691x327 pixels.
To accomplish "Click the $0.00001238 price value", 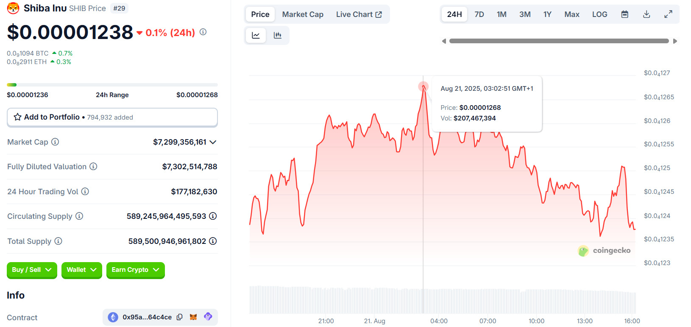I will coord(70,32).
